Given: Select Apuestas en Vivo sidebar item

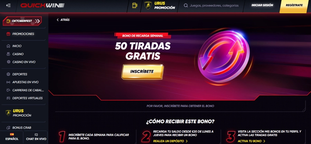Looking at the screenshot, I should coord(23,82).
